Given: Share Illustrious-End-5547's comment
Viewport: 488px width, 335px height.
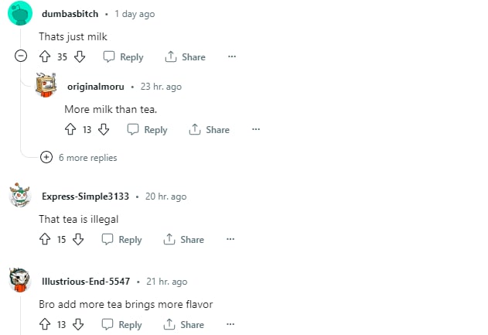Looking at the screenshot, I should pyautogui.click(x=184, y=324).
